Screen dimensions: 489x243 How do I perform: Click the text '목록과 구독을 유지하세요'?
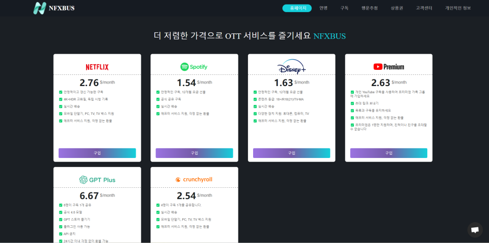pos(373,110)
